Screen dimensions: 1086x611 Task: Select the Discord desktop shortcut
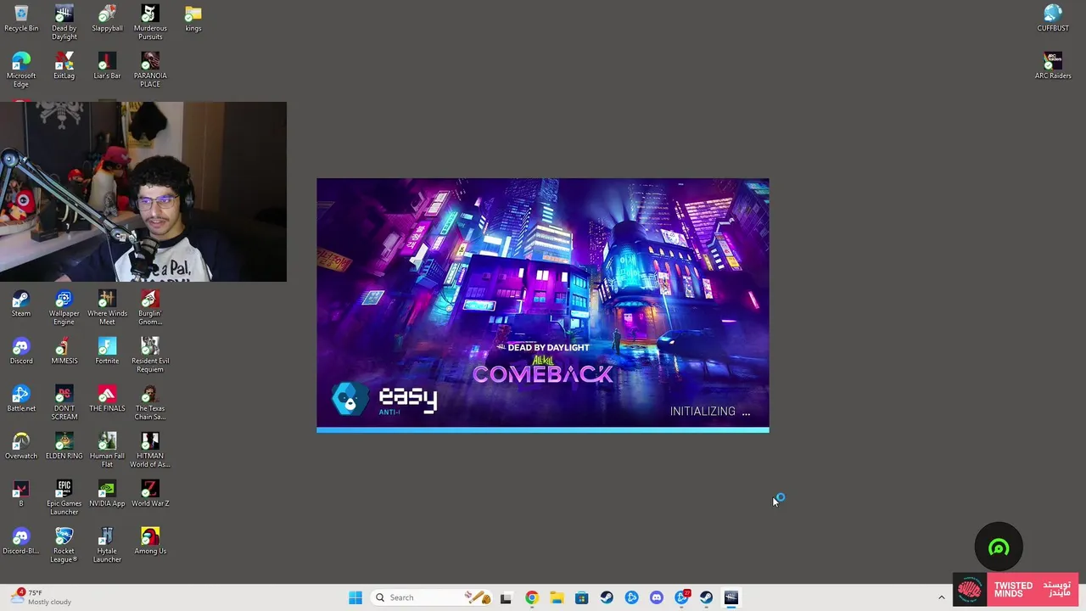pos(21,351)
